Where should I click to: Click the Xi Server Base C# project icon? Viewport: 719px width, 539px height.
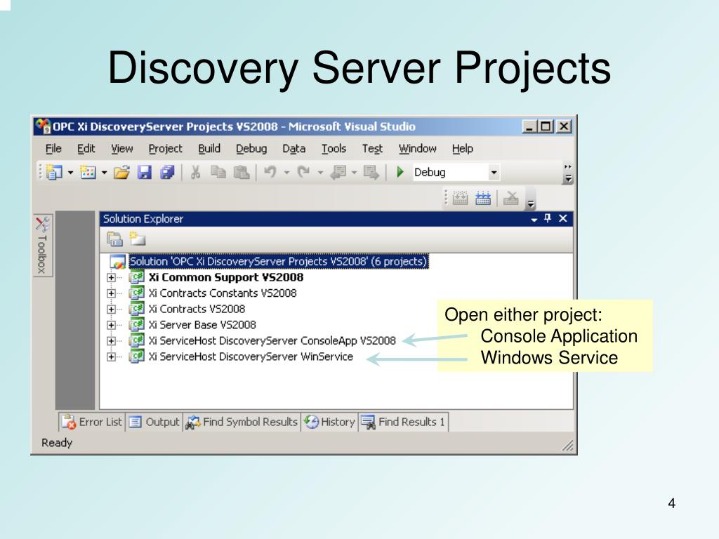pyautogui.click(x=136, y=324)
